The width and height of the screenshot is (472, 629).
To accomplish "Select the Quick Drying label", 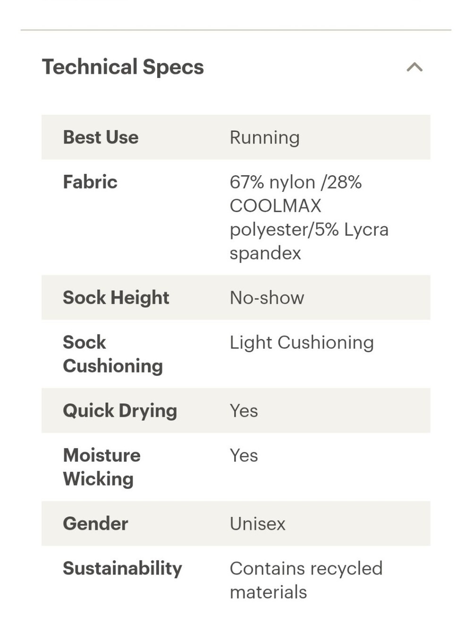I will [120, 411].
